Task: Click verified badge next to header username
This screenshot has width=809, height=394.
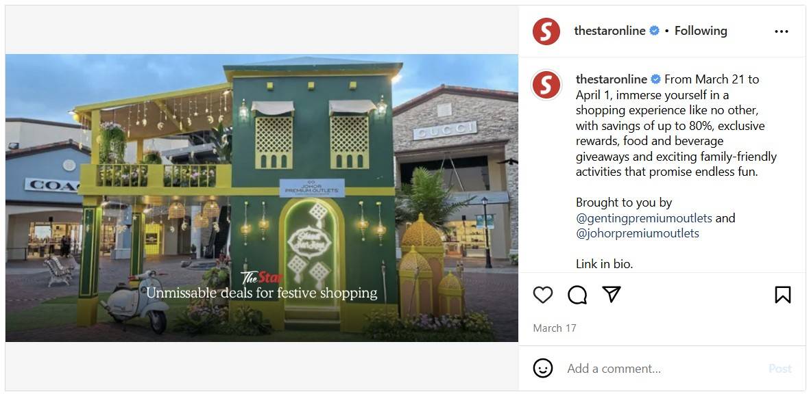Action: tap(654, 31)
